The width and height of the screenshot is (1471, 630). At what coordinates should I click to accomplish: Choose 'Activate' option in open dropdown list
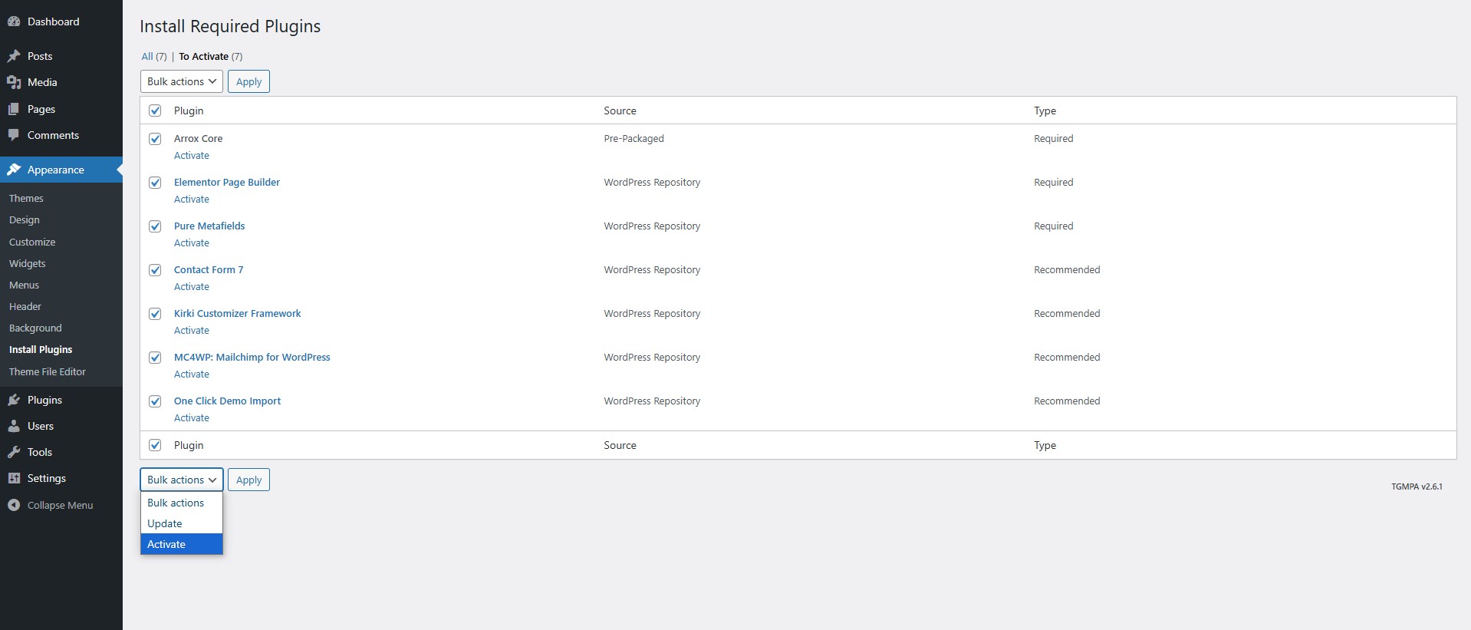tap(182, 544)
